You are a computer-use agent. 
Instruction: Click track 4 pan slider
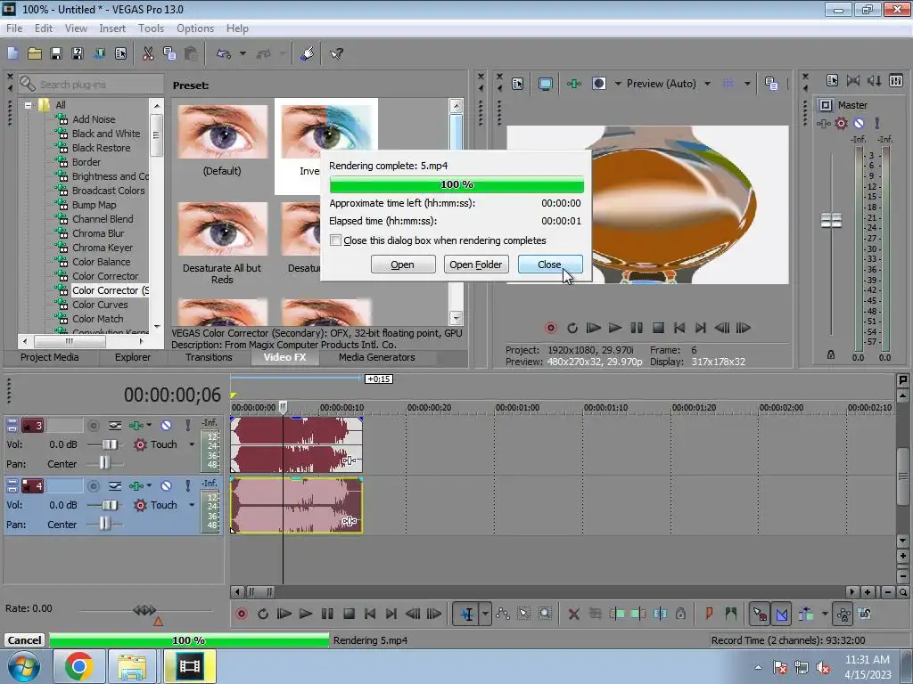pos(105,524)
